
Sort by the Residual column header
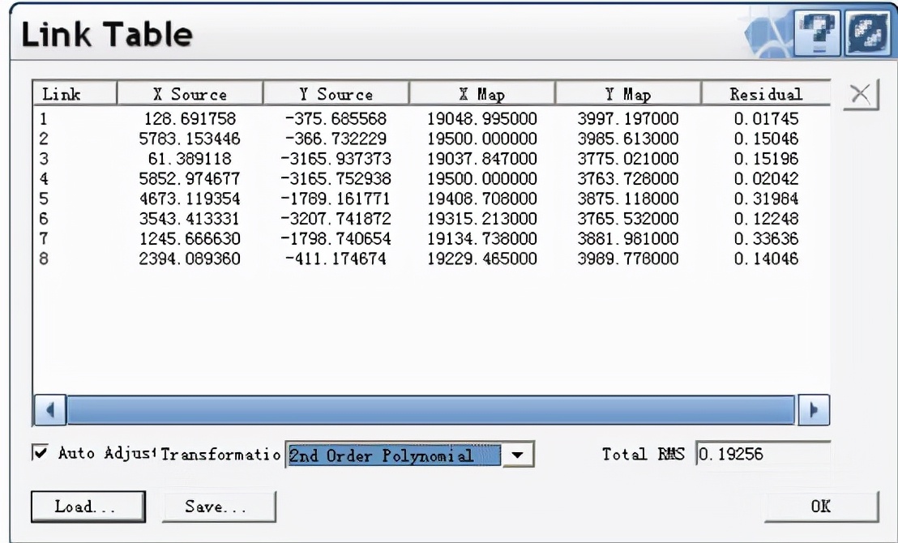[x=765, y=95]
